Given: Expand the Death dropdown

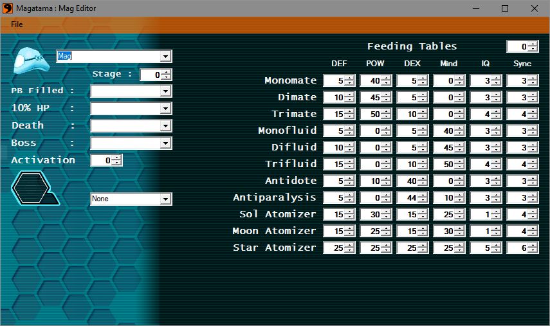Looking at the screenshot, I should tap(165, 125).
